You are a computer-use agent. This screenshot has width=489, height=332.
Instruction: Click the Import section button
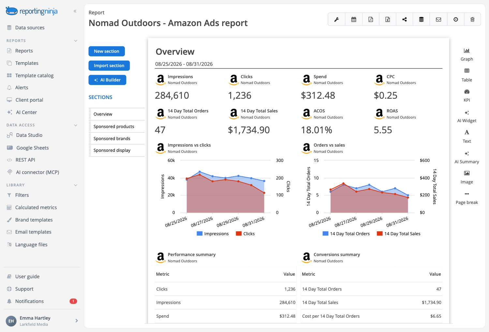109,65
